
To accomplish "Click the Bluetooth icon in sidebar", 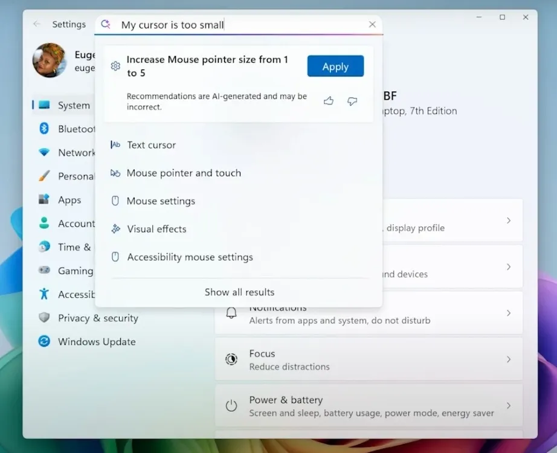I will coord(44,129).
